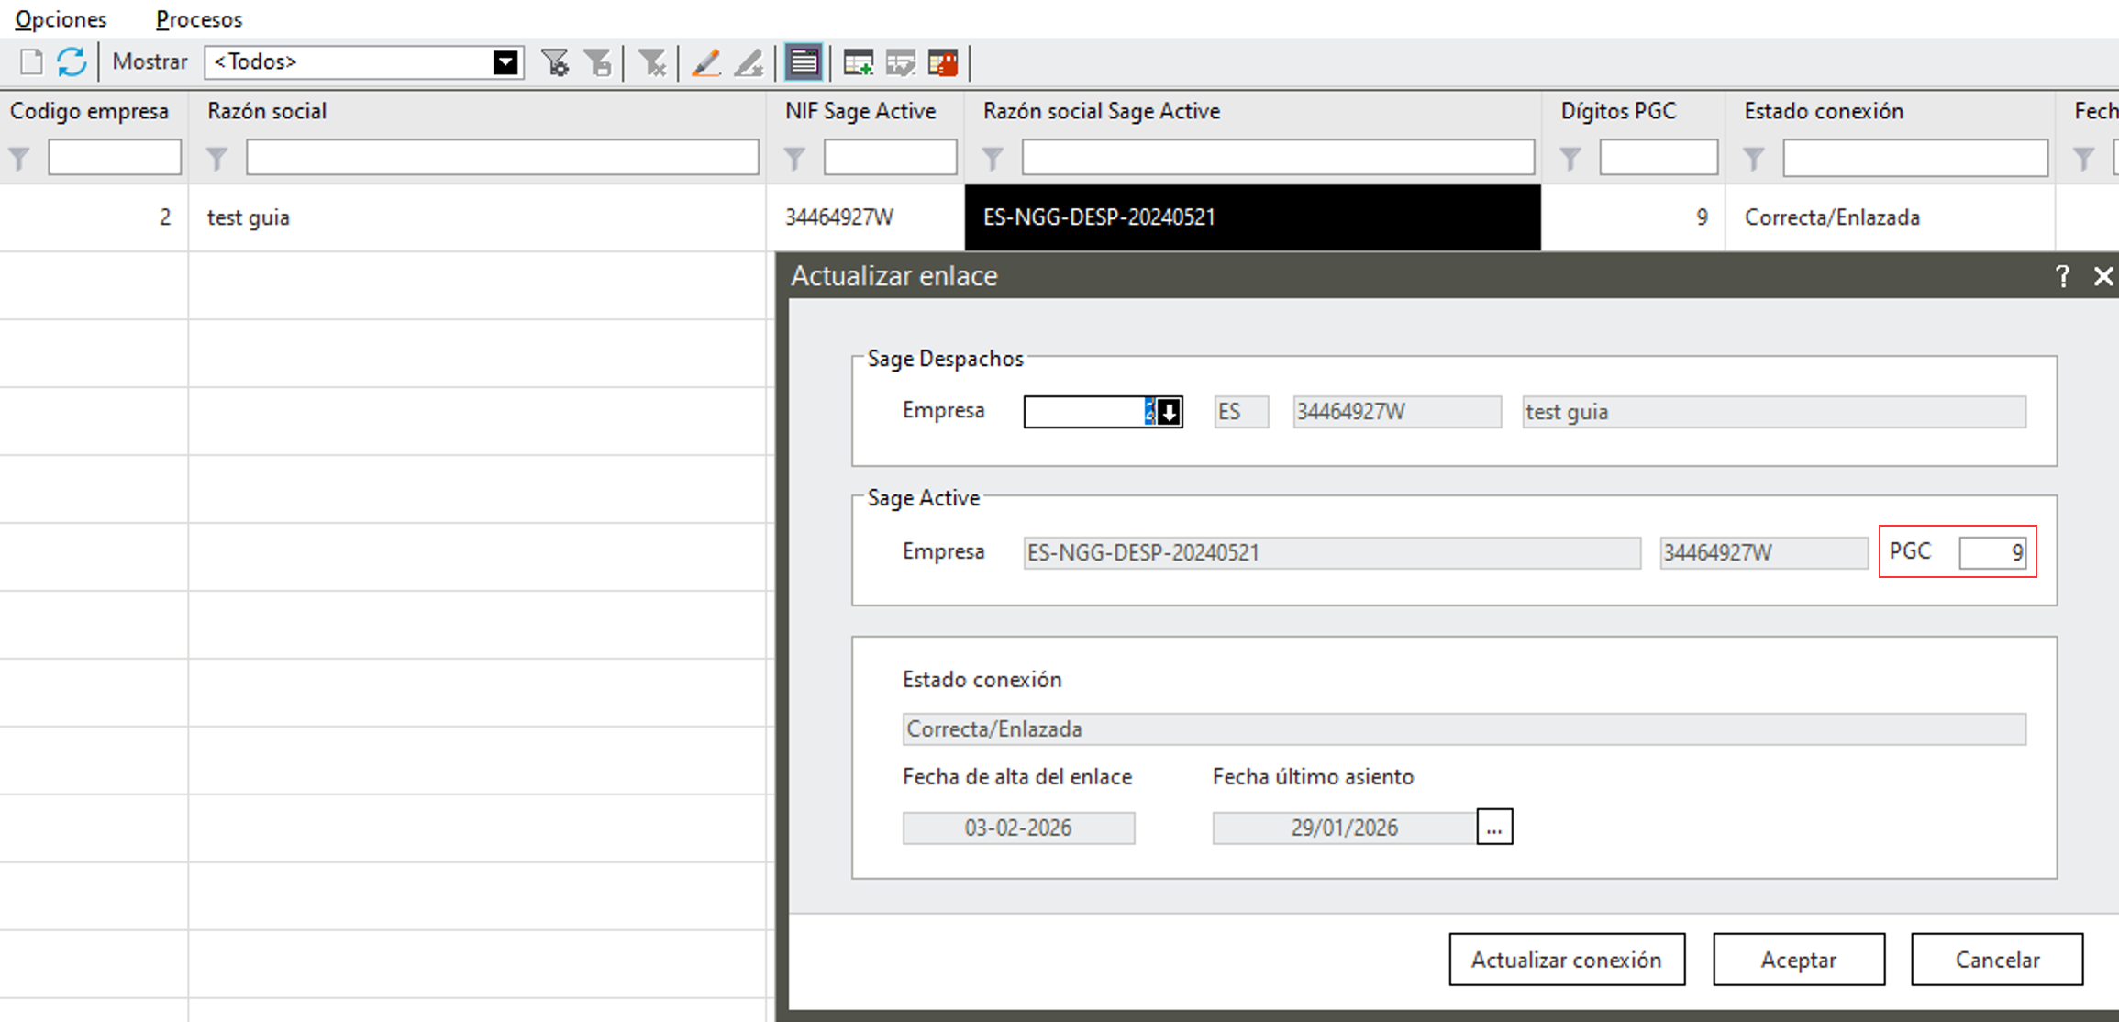Click the new document toolbar icon
Viewport: 2119px width, 1022px height.
click(x=31, y=62)
